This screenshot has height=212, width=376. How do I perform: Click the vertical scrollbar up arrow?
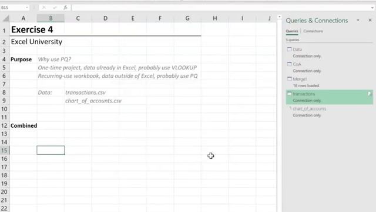coord(280,17)
